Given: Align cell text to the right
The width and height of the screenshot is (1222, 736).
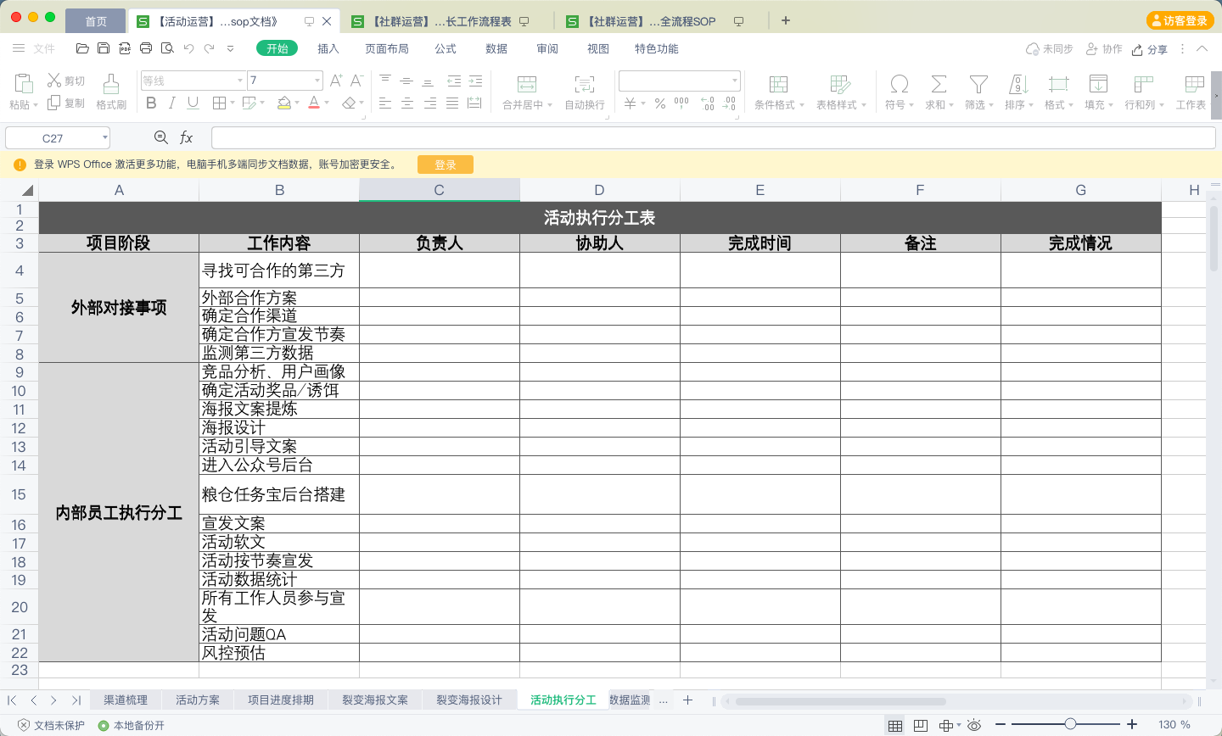Looking at the screenshot, I should pyautogui.click(x=430, y=103).
